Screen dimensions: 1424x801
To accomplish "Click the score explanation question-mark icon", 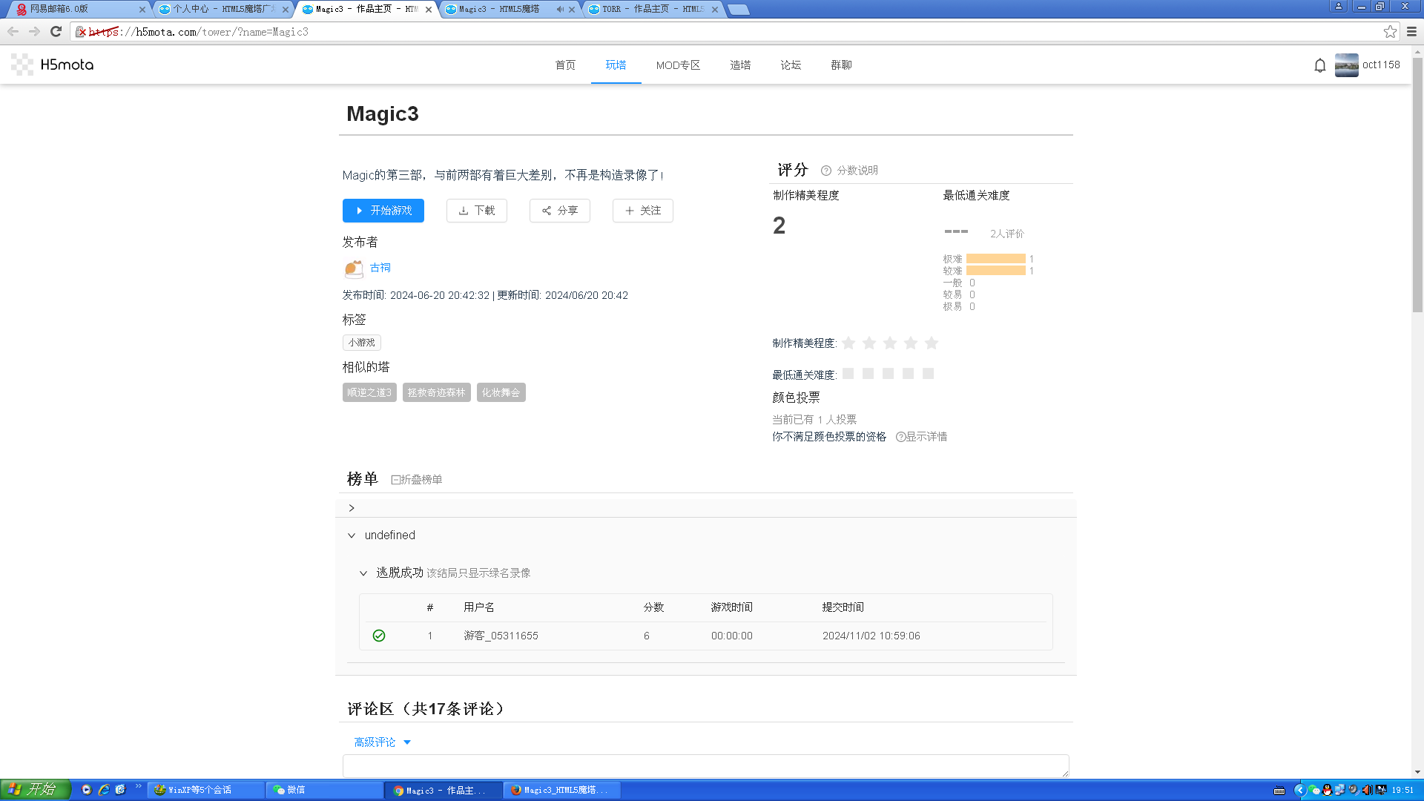I will (825, 171).
